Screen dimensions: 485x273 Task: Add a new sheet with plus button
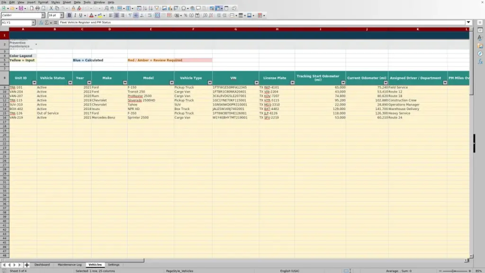[x=27, y=265]
